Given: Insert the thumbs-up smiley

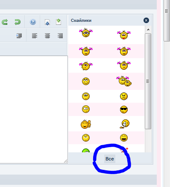Looking at the screenshot, I should 86,124.
